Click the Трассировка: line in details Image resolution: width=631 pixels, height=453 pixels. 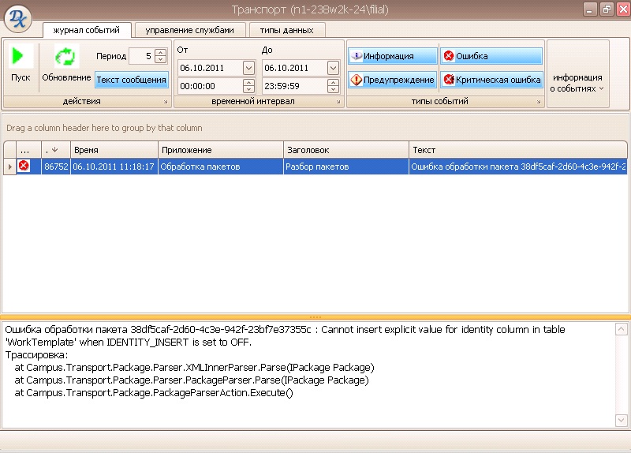tap(36, 355)
